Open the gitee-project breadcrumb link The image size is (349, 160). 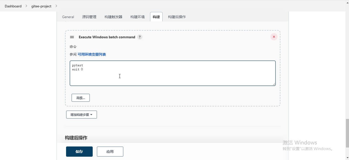tap(41, 6)
